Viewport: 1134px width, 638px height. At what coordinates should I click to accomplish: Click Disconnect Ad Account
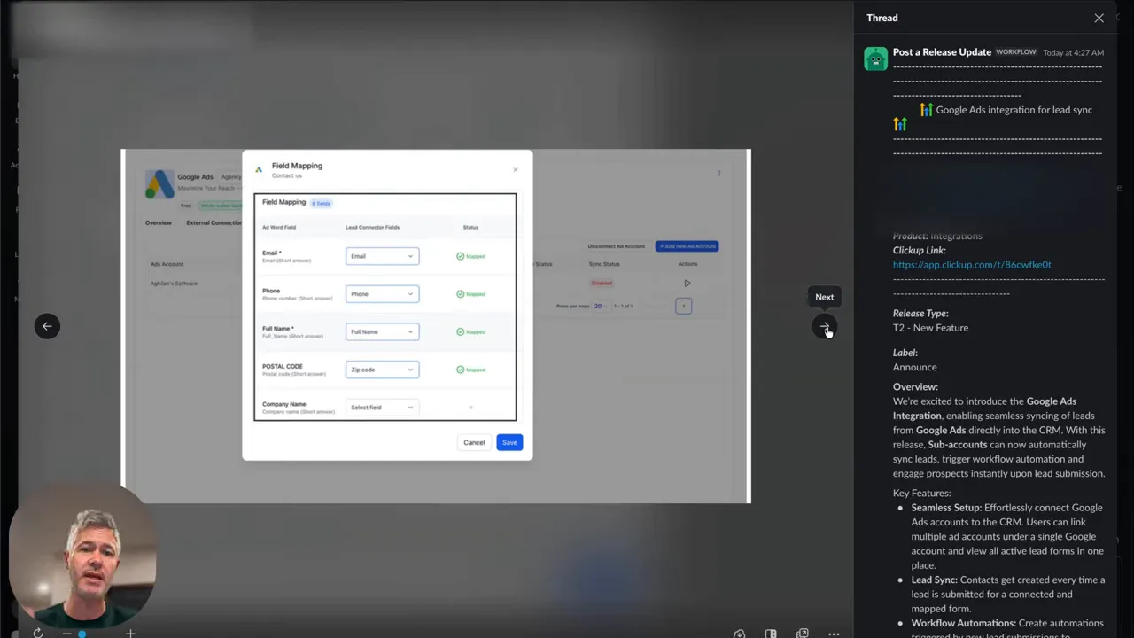pos(617,246)
